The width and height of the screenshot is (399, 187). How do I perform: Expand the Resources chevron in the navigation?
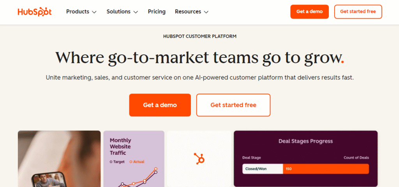206,12
